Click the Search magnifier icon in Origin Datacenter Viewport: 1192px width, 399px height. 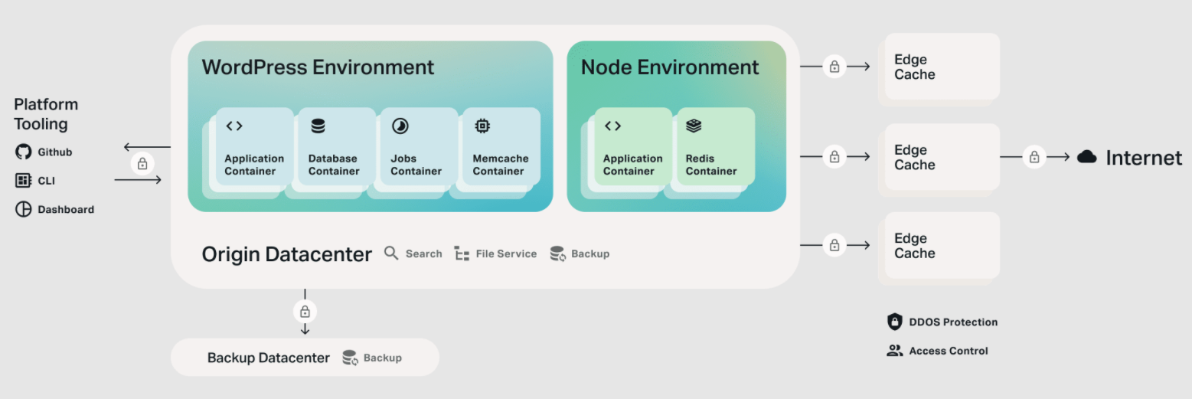click(391, 253)
